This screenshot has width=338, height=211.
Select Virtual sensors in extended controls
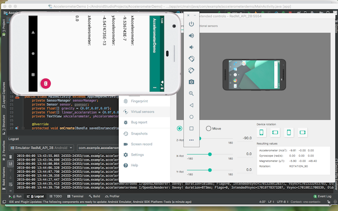click(144, 112)
